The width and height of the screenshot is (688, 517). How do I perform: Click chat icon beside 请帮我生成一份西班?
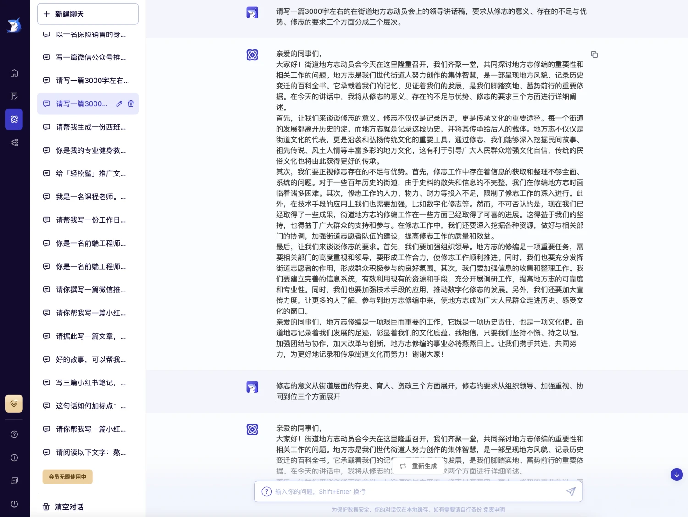[x=46, y=127]
